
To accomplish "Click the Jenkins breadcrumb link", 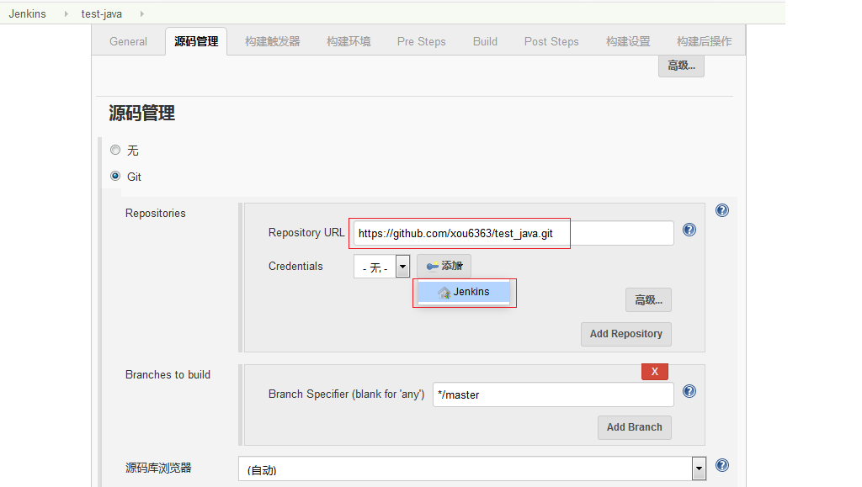I will [28, 13].
